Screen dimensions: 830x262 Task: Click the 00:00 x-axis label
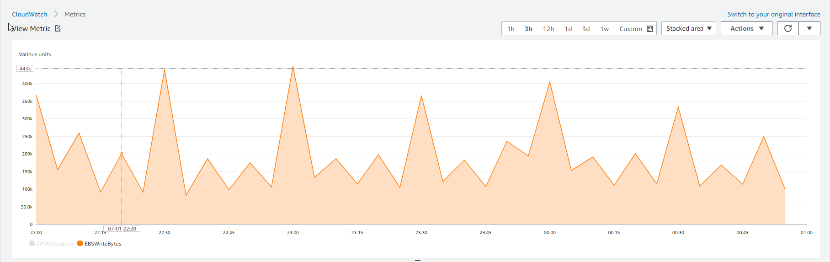coord(550,233)
